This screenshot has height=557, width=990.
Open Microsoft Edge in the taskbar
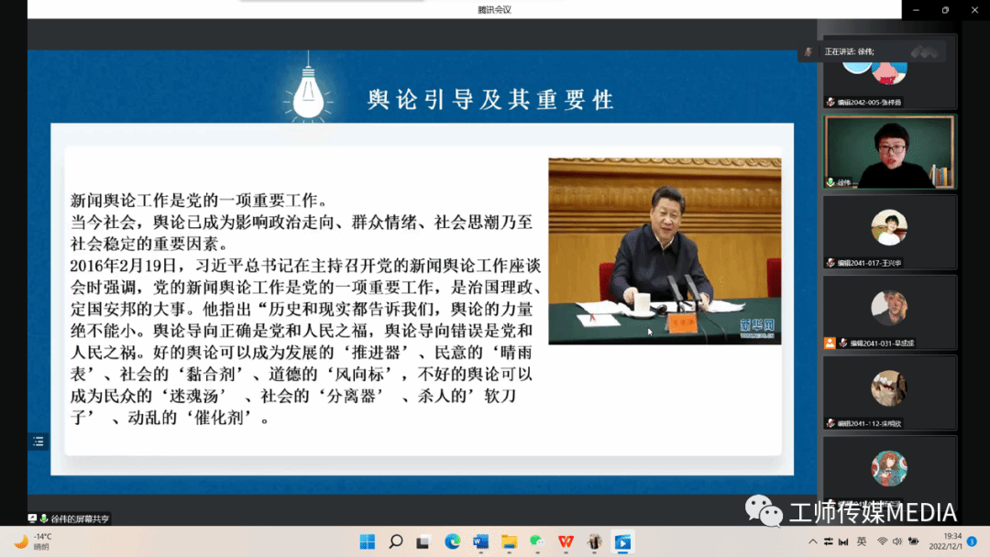click(x=452, y=541)
